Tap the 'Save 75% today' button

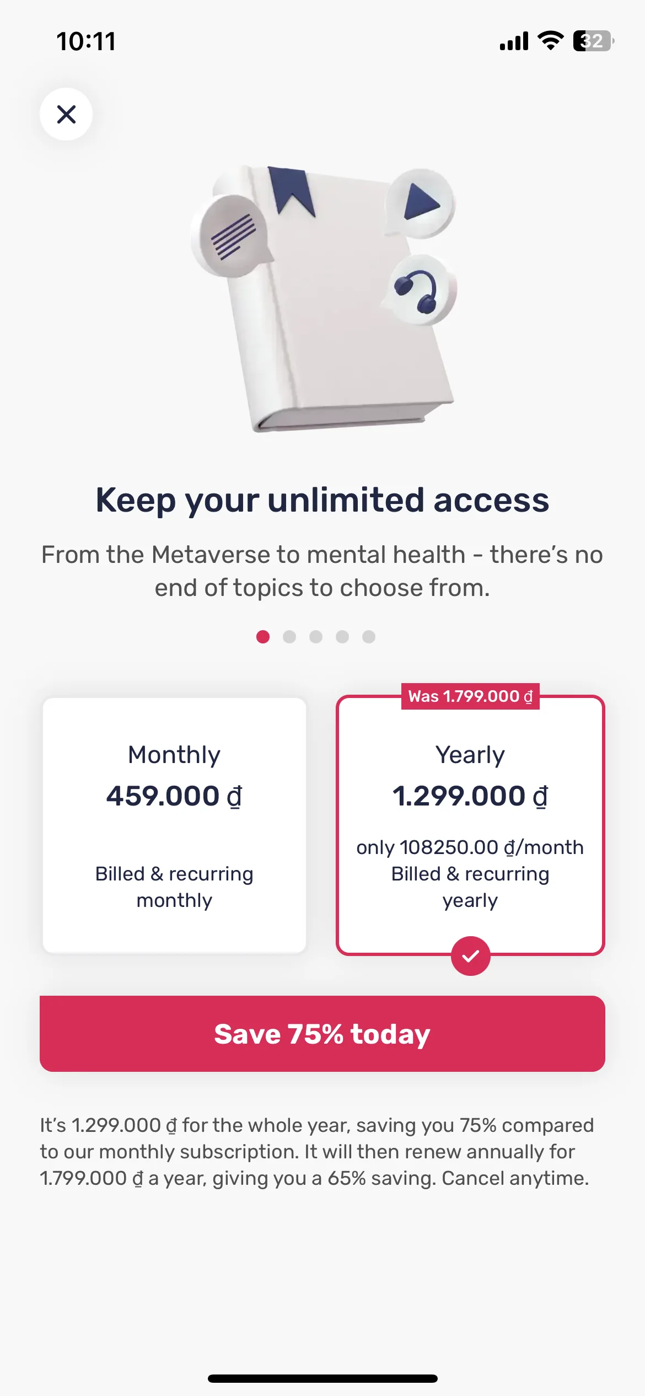click(322, 1034)
